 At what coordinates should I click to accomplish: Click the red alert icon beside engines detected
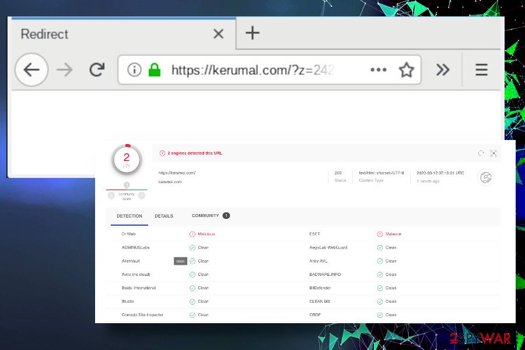click(162, 153)
